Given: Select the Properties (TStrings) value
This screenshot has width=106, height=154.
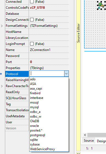Looking at the screenshot, I should point(37,68).
